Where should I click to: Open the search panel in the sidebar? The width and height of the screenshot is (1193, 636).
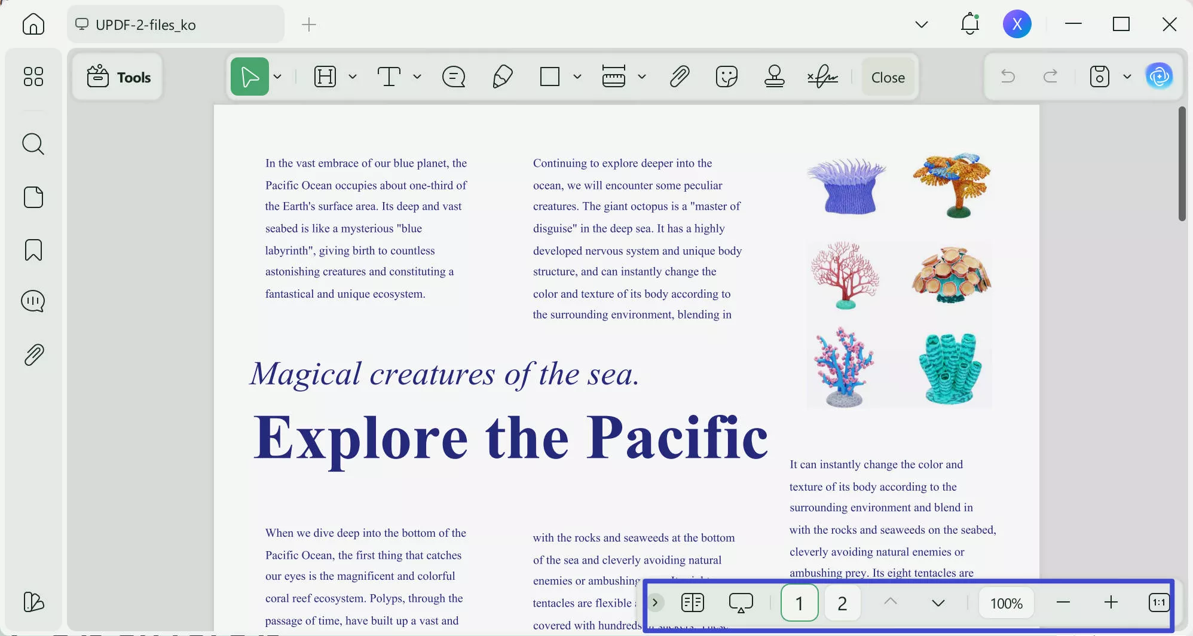tap(33, 144)
